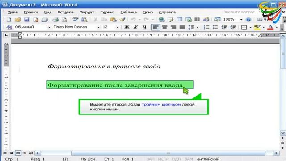Insert a table from toolbar
This screenshot has width=286, height=161.
[180, 20]
